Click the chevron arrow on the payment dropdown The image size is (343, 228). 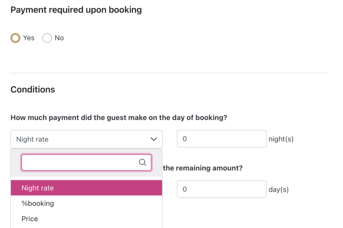(154, 139)
